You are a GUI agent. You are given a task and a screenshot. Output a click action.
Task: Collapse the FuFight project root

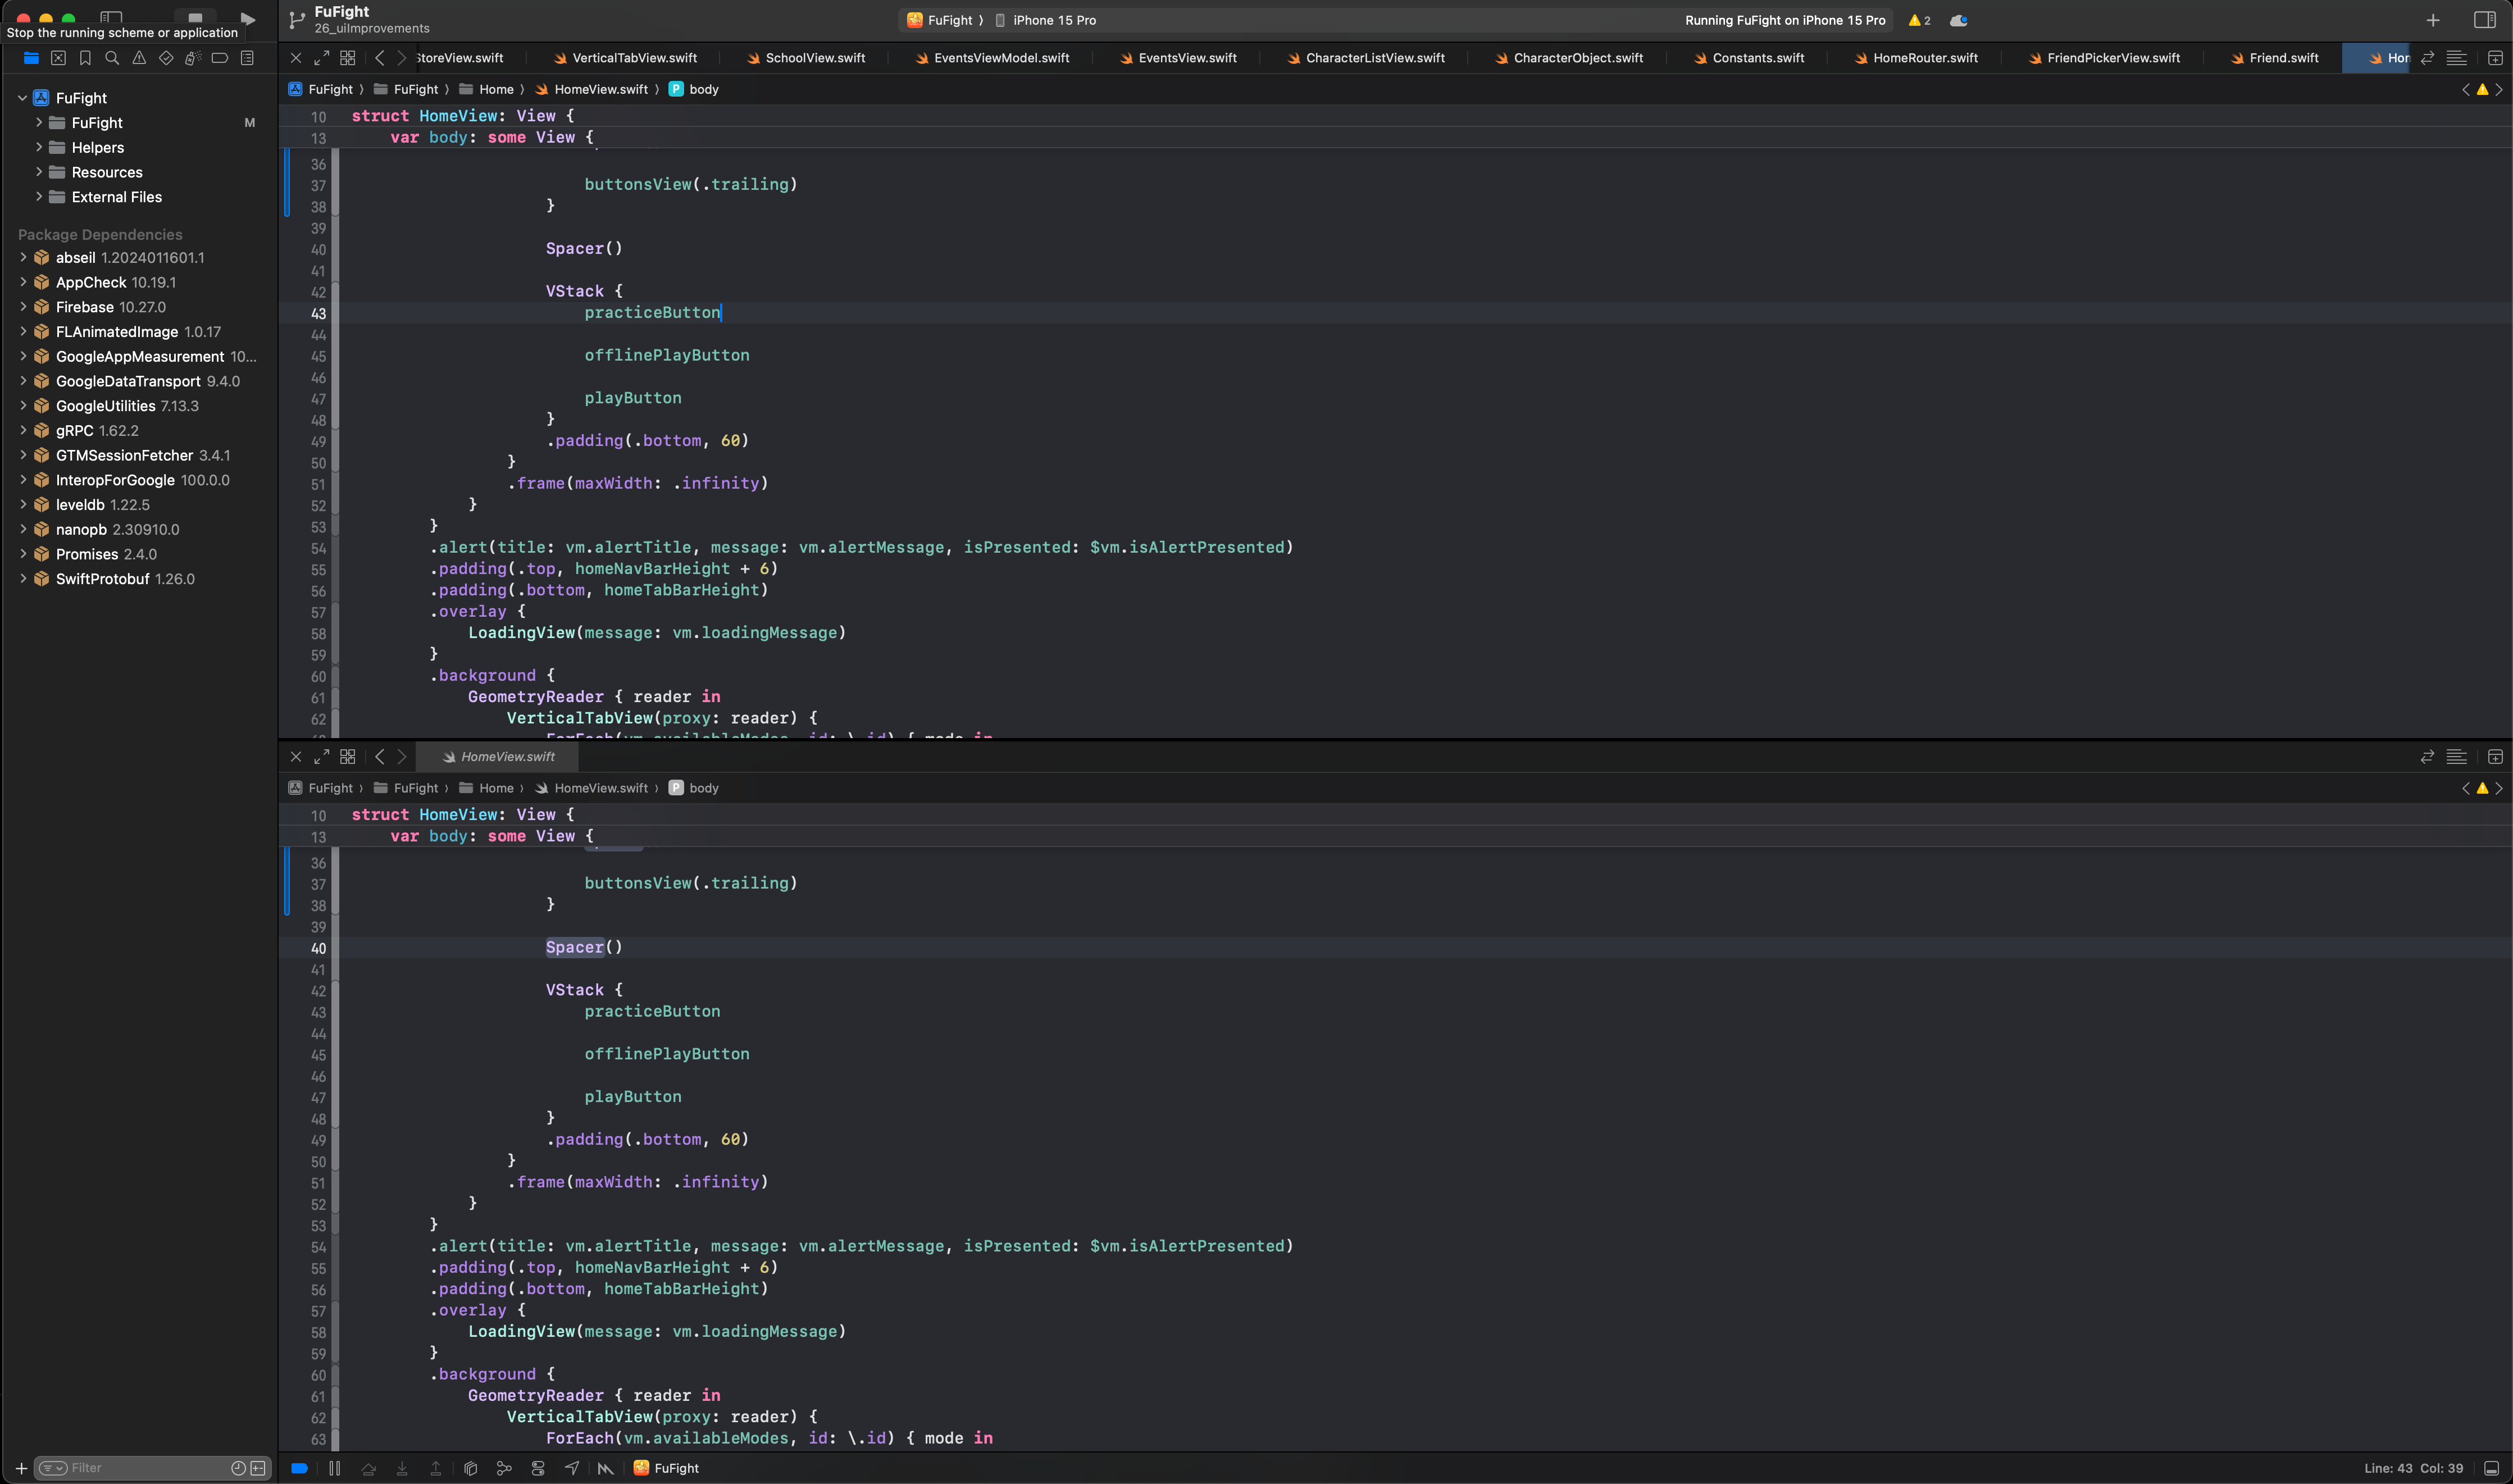coord(22,98)
